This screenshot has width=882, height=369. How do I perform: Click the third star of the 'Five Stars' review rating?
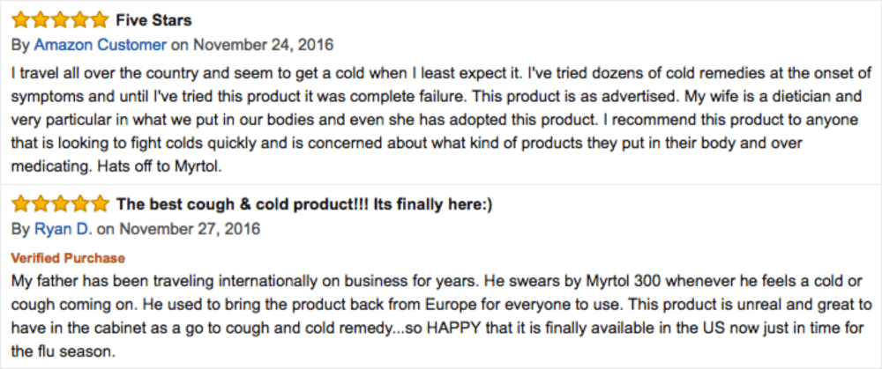[x=59, y=19]
